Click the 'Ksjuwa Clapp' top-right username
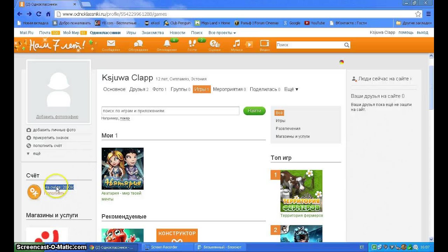 383,33
